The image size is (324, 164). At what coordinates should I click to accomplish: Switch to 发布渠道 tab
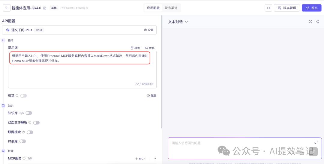[171, 8]
